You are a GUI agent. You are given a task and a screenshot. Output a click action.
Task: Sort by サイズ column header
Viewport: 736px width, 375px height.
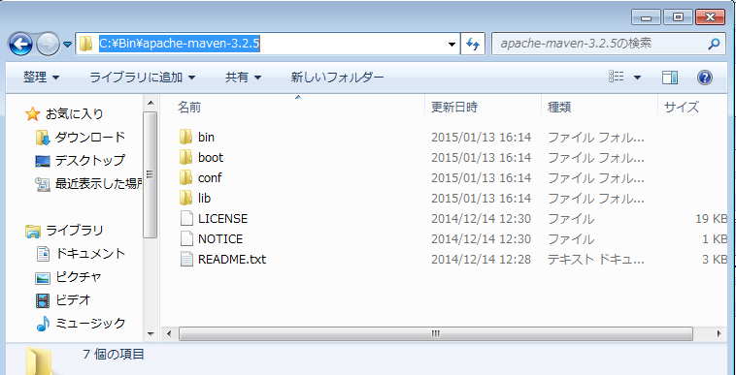click(682, 108)
